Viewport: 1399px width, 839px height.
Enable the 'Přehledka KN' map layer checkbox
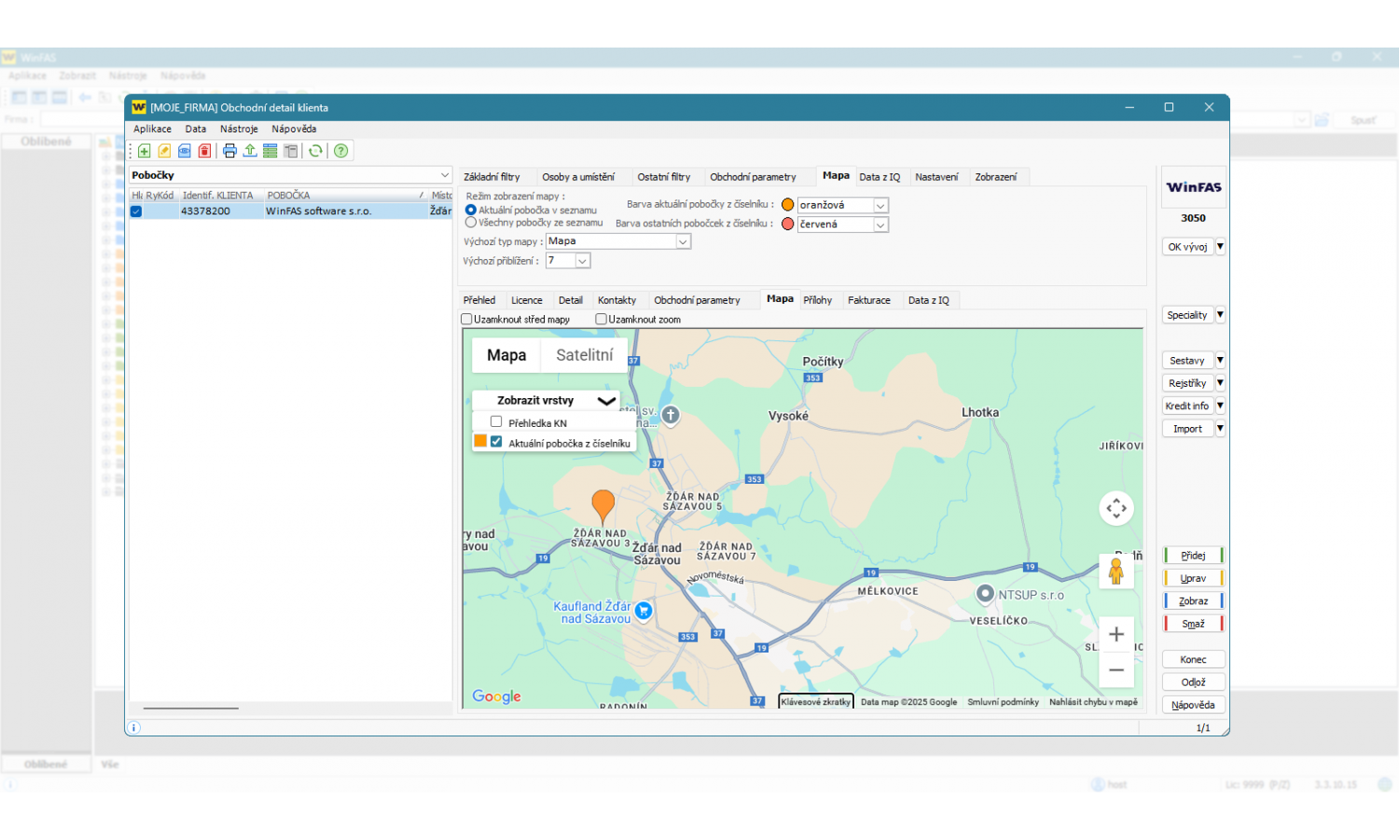click(x=496, y=422)
